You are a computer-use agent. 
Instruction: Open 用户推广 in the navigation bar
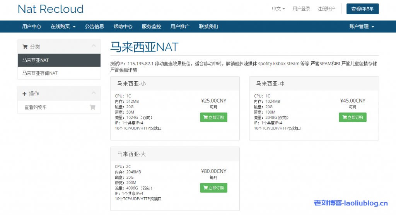point(180,27)
